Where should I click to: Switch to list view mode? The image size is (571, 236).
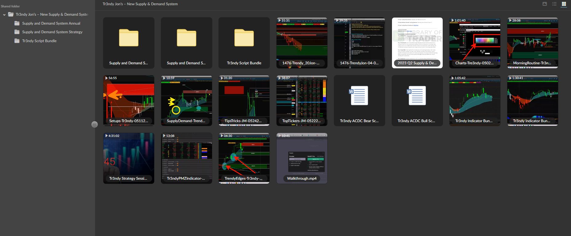click(554, 4)
